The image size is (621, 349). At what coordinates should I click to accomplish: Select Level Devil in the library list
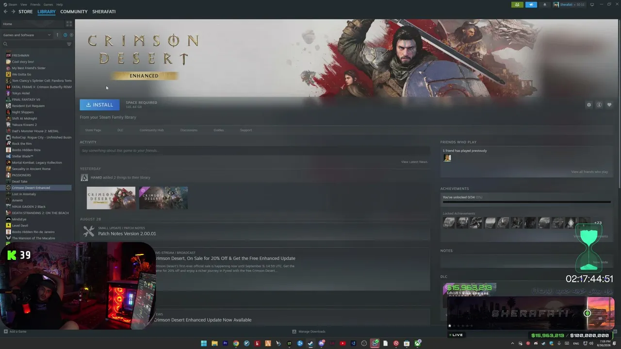click(20, 225)
